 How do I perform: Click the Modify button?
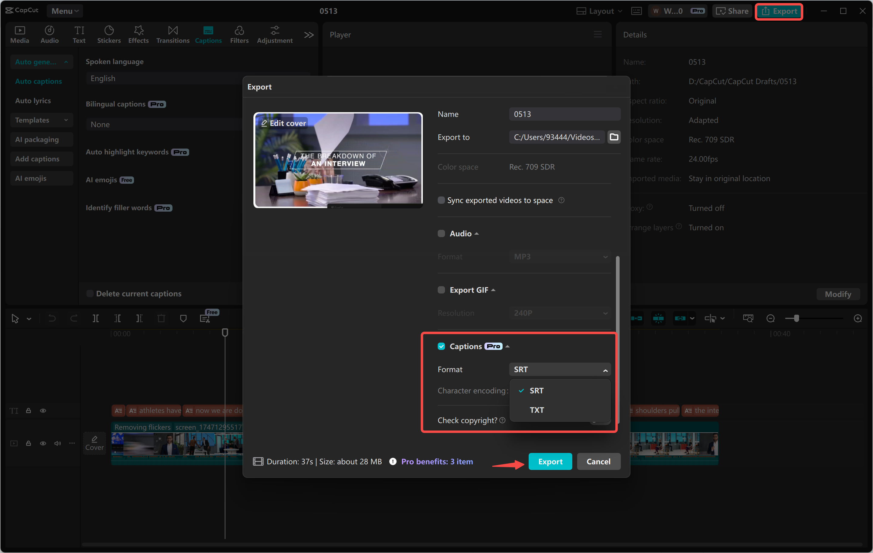pos(838,294)
